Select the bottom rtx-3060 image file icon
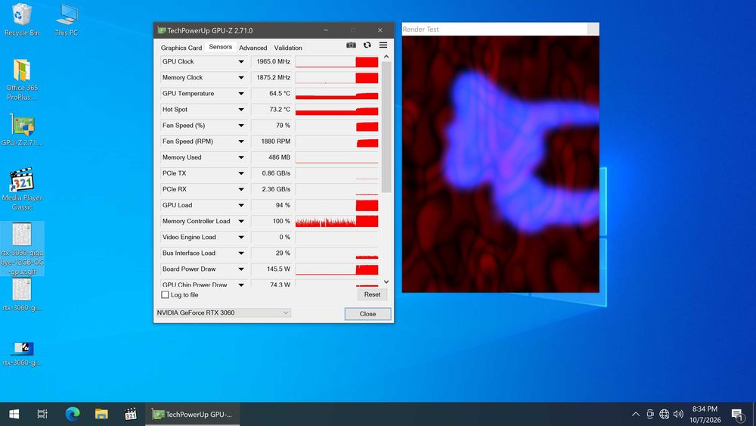Screen dimensions: 756x426 (x=22, y=353)
